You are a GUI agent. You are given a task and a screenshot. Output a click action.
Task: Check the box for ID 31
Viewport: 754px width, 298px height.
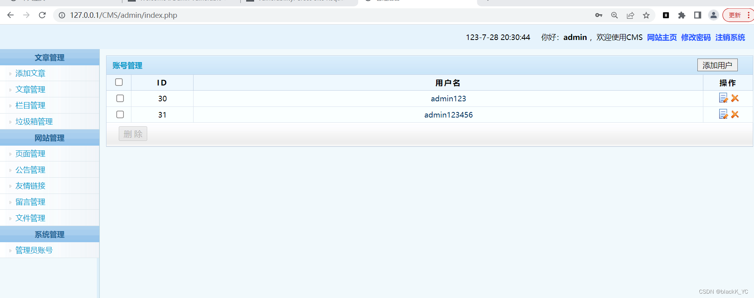[x=120, y=114]
